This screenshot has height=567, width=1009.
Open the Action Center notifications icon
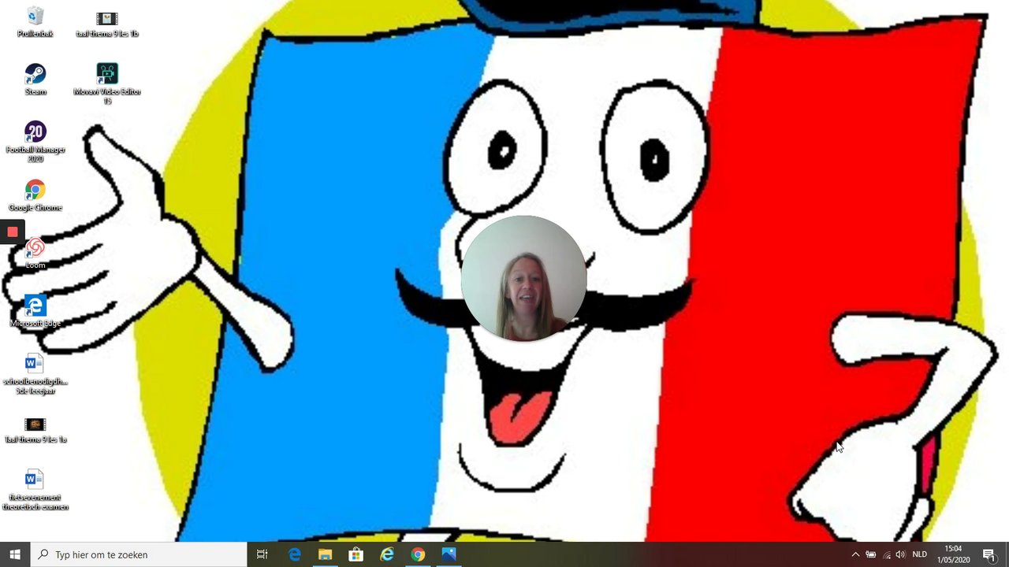point(989,554)
